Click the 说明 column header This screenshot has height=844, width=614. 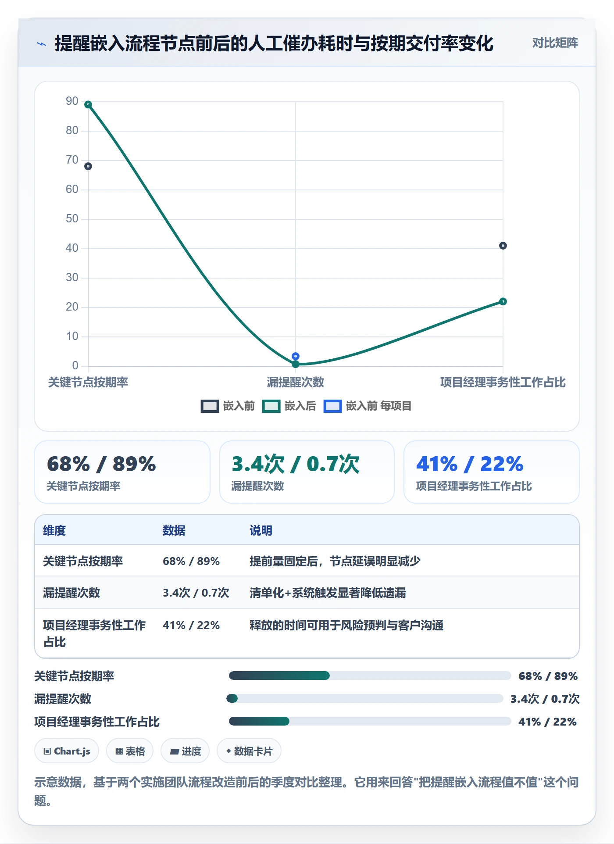[261, 530]
